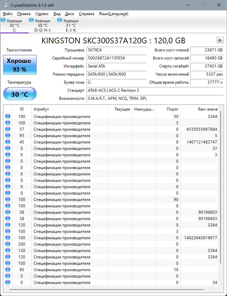The width and height of the screenshot is (227, 296).
Task: Click the Техсостояние label
Action: [19, 50]
